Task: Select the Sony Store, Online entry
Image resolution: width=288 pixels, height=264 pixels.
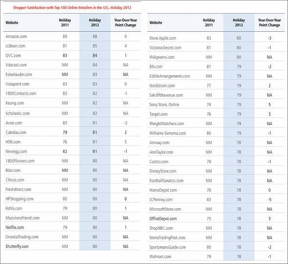Action: click(x=216, y=105)
